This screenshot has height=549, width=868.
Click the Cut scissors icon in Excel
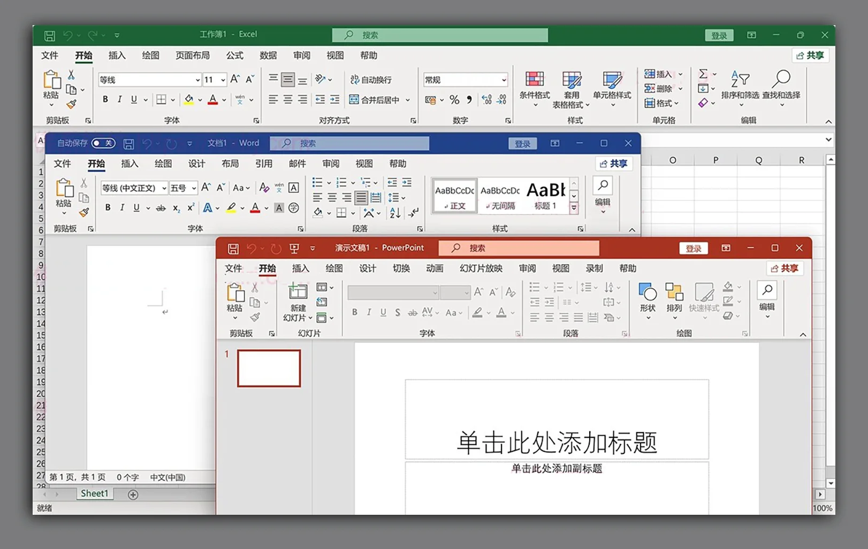[x=71, y=75]
